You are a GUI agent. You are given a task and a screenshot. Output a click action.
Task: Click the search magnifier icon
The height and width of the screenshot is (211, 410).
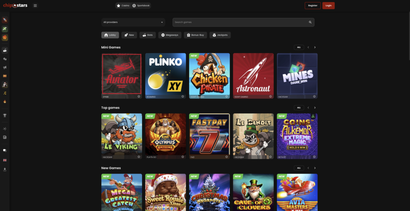click(x=310, y=22)
